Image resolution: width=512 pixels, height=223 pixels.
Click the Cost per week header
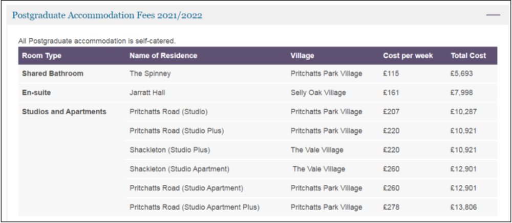pyautogui.click(x=408, y=56)
